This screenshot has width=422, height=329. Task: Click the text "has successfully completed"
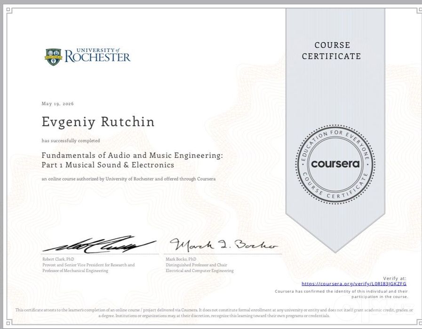[71, 141]
